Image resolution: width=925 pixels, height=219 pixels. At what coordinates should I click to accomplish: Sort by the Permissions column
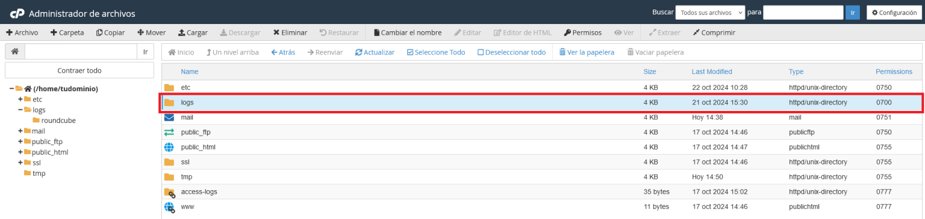click(x=894, y=71)
